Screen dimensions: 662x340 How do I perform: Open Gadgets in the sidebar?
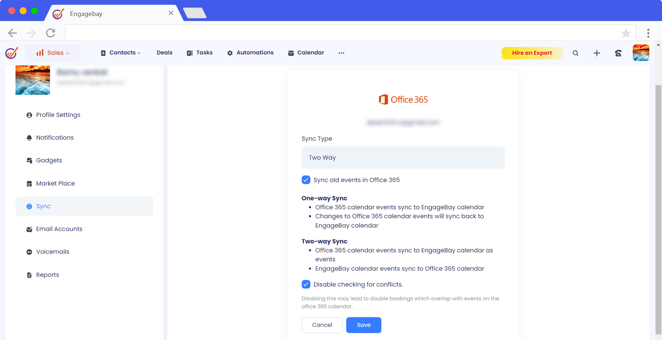click(84, 160)
